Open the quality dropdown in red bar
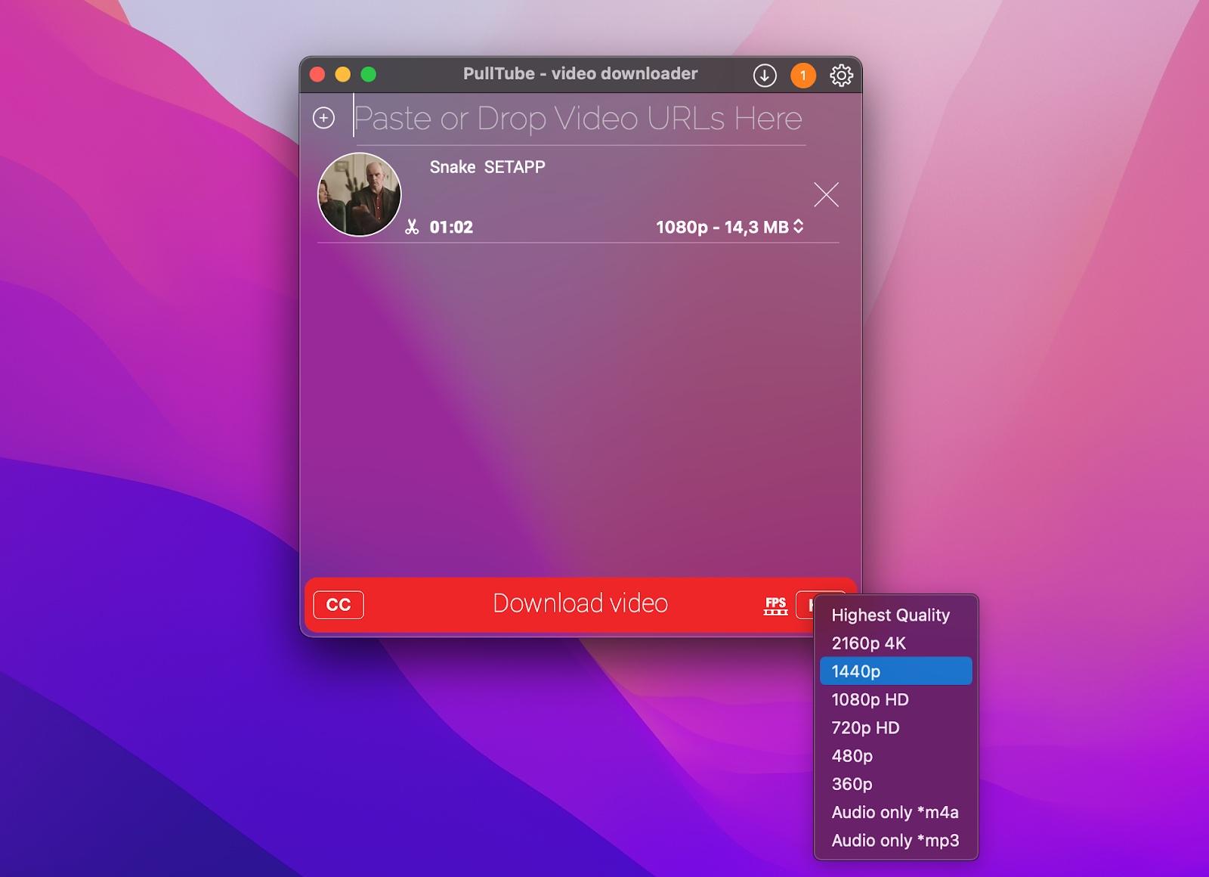This screenshot has width=1209, height=877. pyautogui.click(x=805, y=605)
